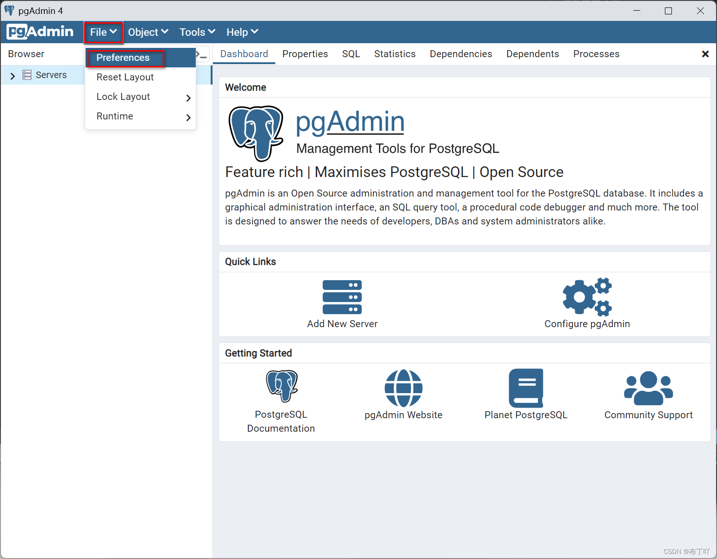Switch to the Dependencies tab
This screenshot has width=717, height=559.
[x=461, y=54]
